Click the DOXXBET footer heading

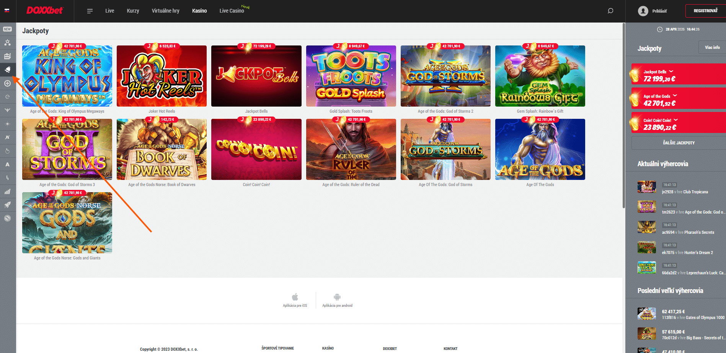(x=390, y=349)
